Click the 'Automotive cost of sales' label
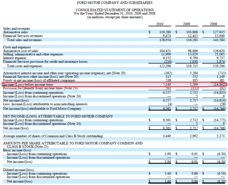 [21, 51]
